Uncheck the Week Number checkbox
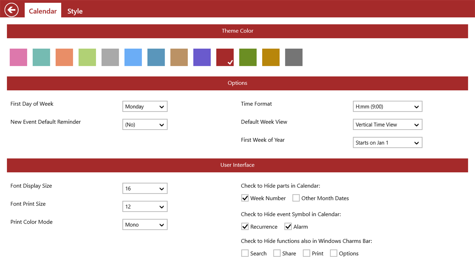This screenshot has width=475, height=267. pos(245,198)
